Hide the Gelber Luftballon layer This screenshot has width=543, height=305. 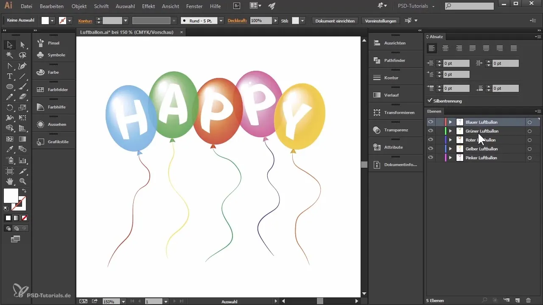point(431,149)
